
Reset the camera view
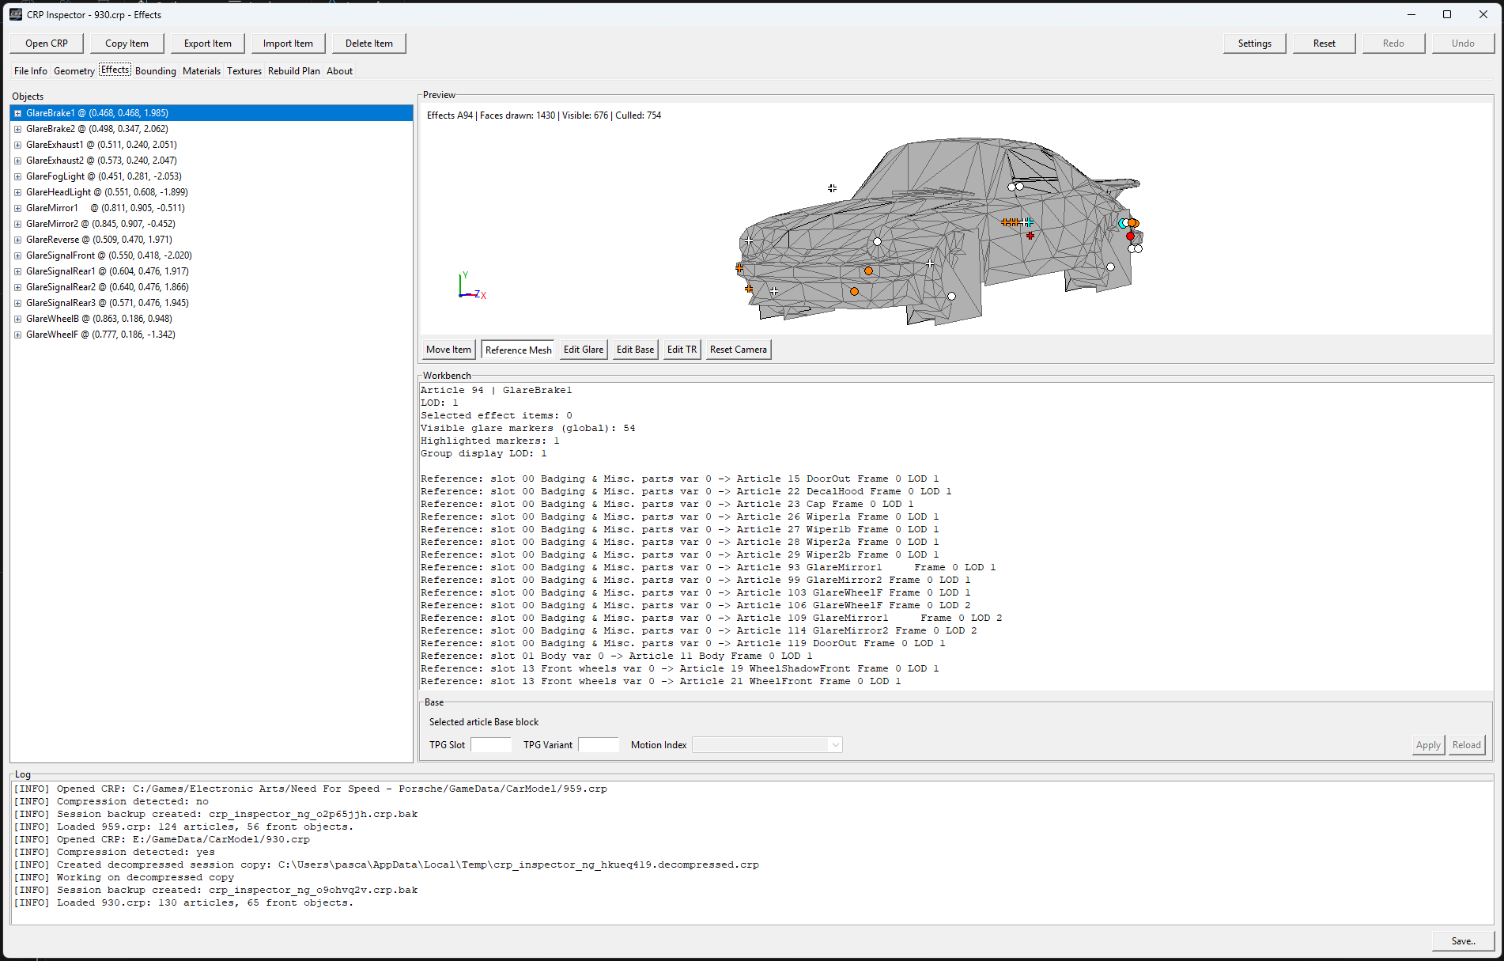tap(738, 350)
